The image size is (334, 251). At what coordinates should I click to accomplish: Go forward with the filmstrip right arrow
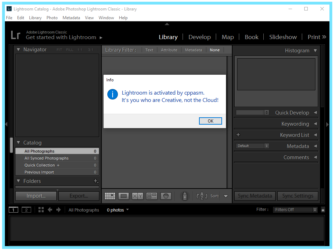click(58, 210)
